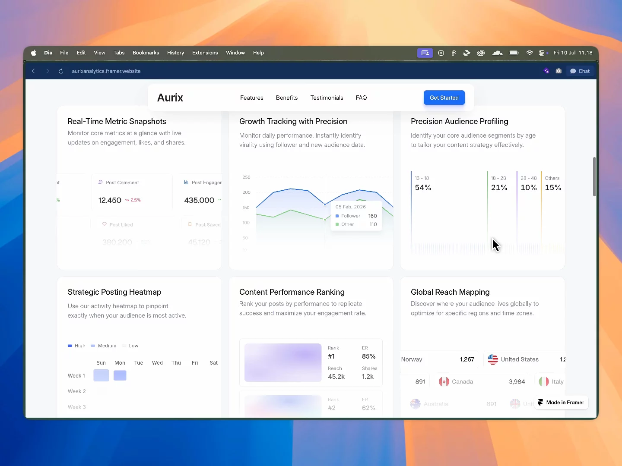Go to the Testimonials nav link
The image size is (622, 466).
[x=327, y=98]
